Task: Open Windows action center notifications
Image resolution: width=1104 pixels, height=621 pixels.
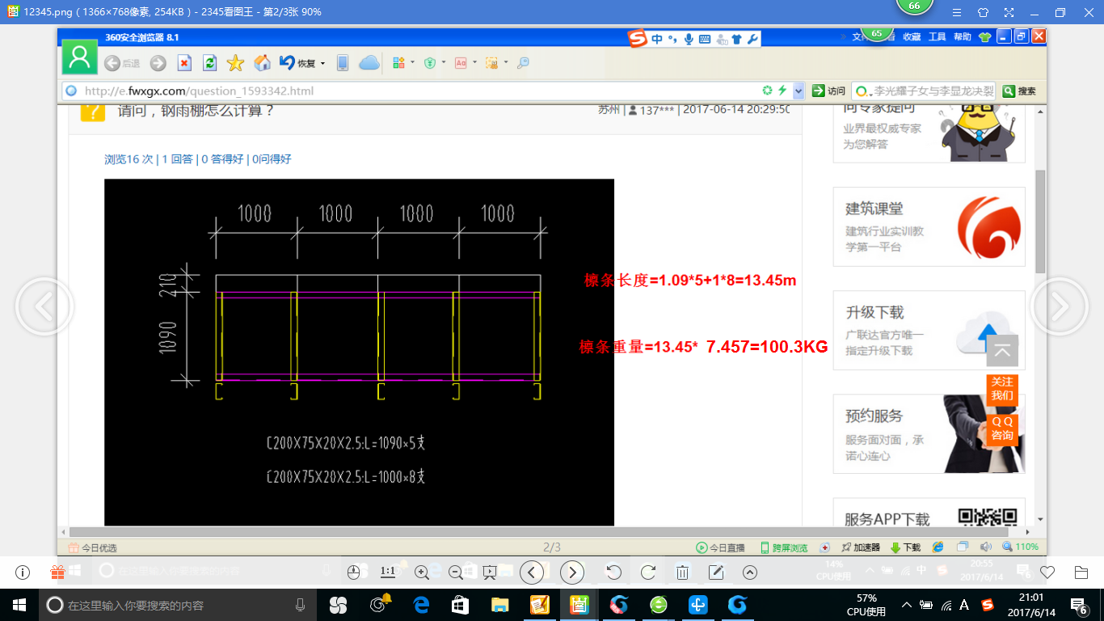Action: coord(1079,605)
